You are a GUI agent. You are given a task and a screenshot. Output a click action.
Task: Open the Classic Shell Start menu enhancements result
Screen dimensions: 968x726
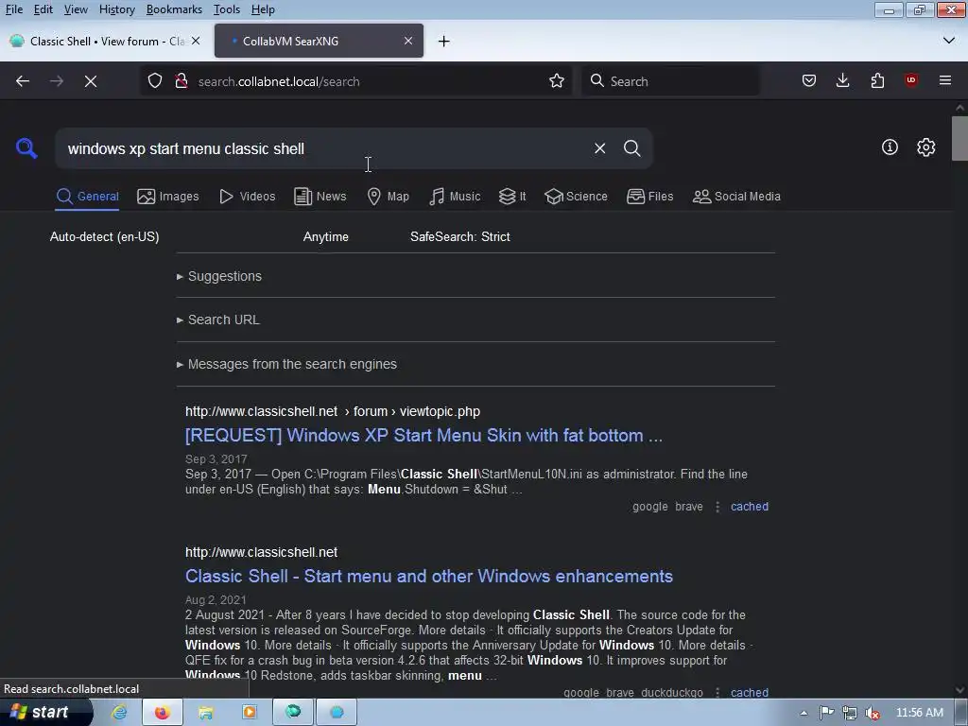[x=429, y=576]
